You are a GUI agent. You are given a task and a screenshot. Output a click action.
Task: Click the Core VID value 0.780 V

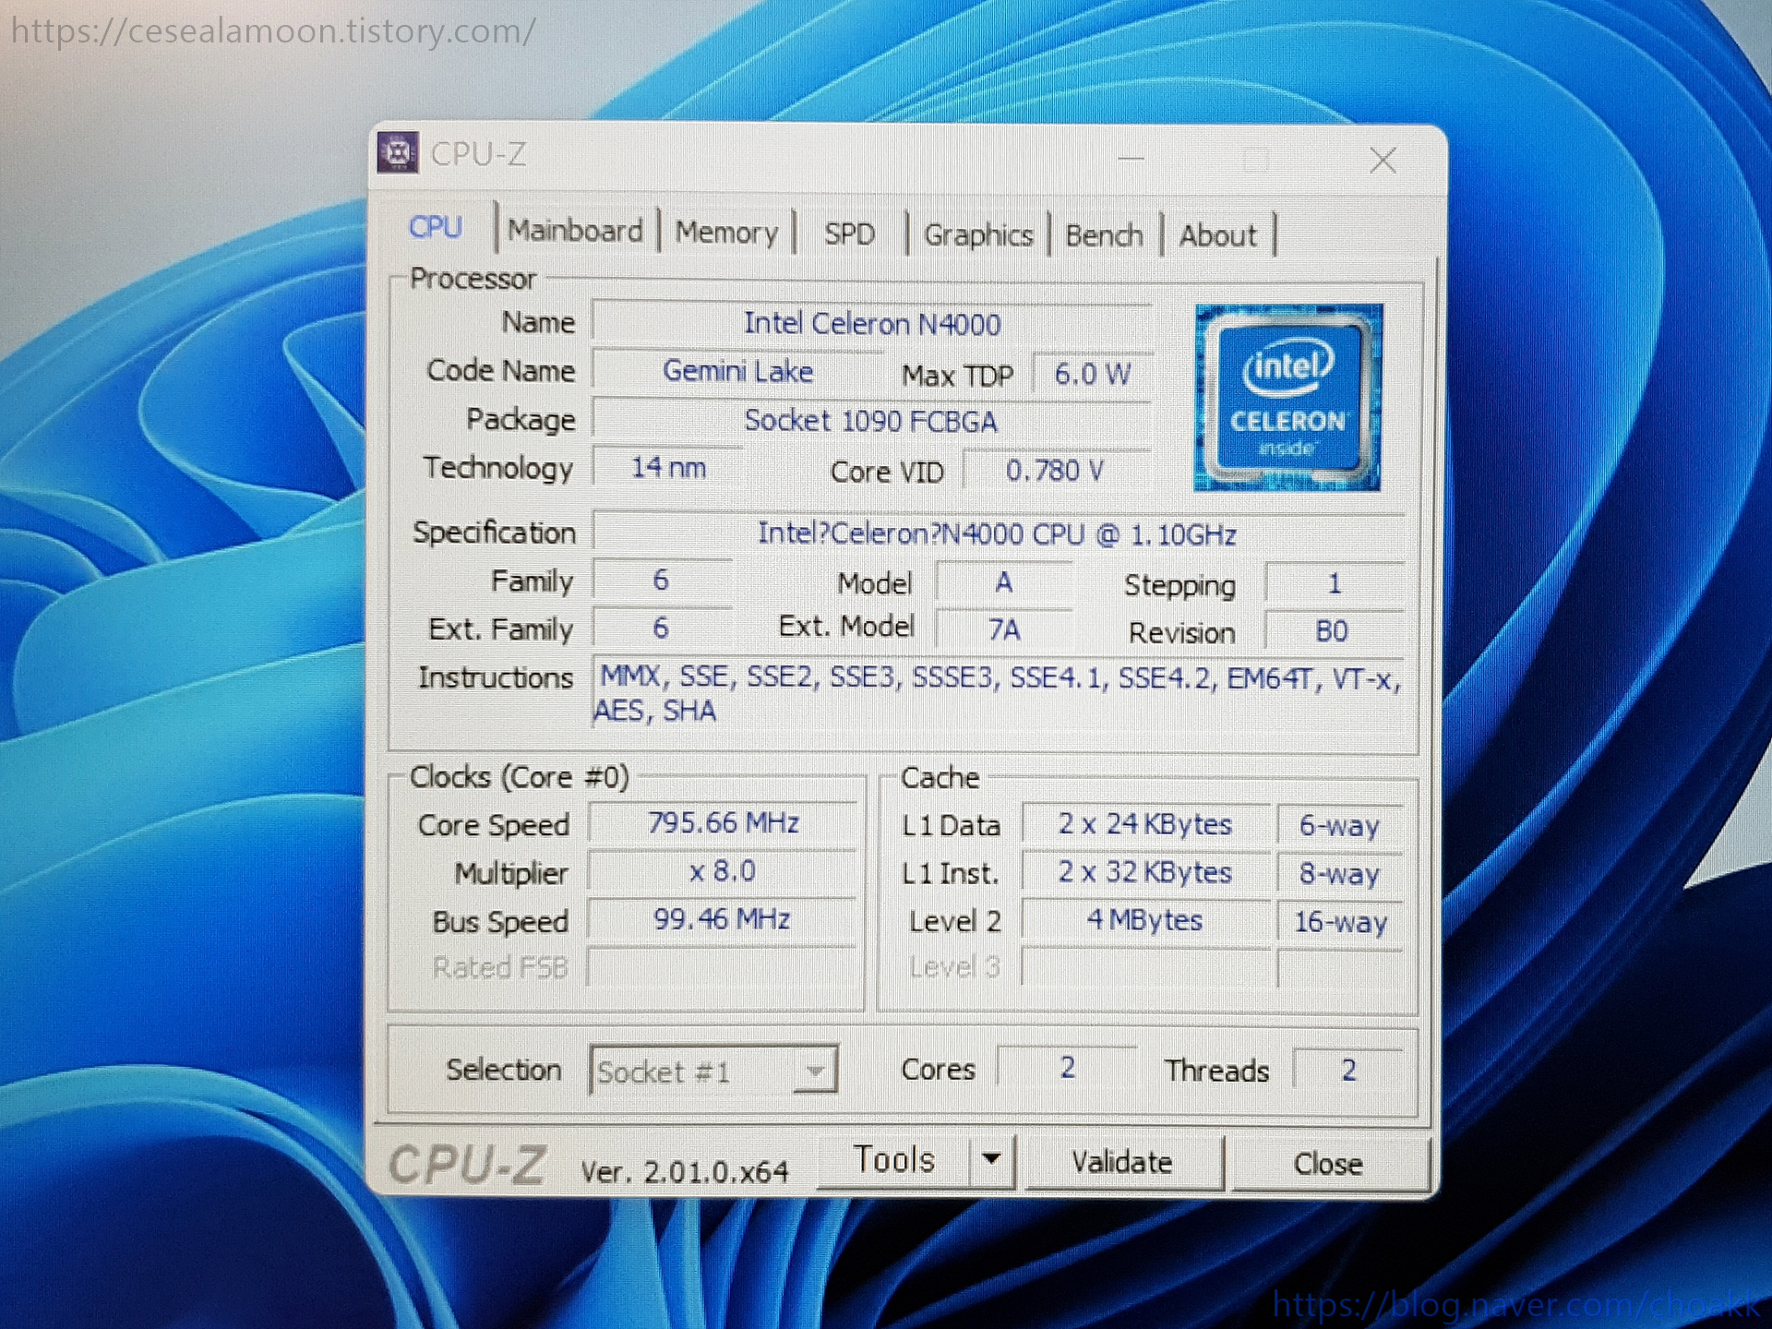1056,471
